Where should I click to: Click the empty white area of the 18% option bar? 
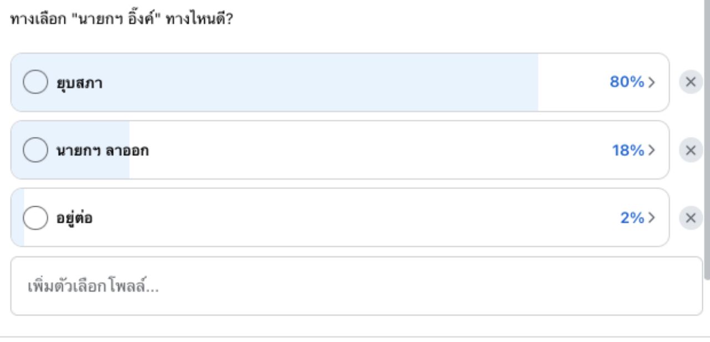point(361,150)
